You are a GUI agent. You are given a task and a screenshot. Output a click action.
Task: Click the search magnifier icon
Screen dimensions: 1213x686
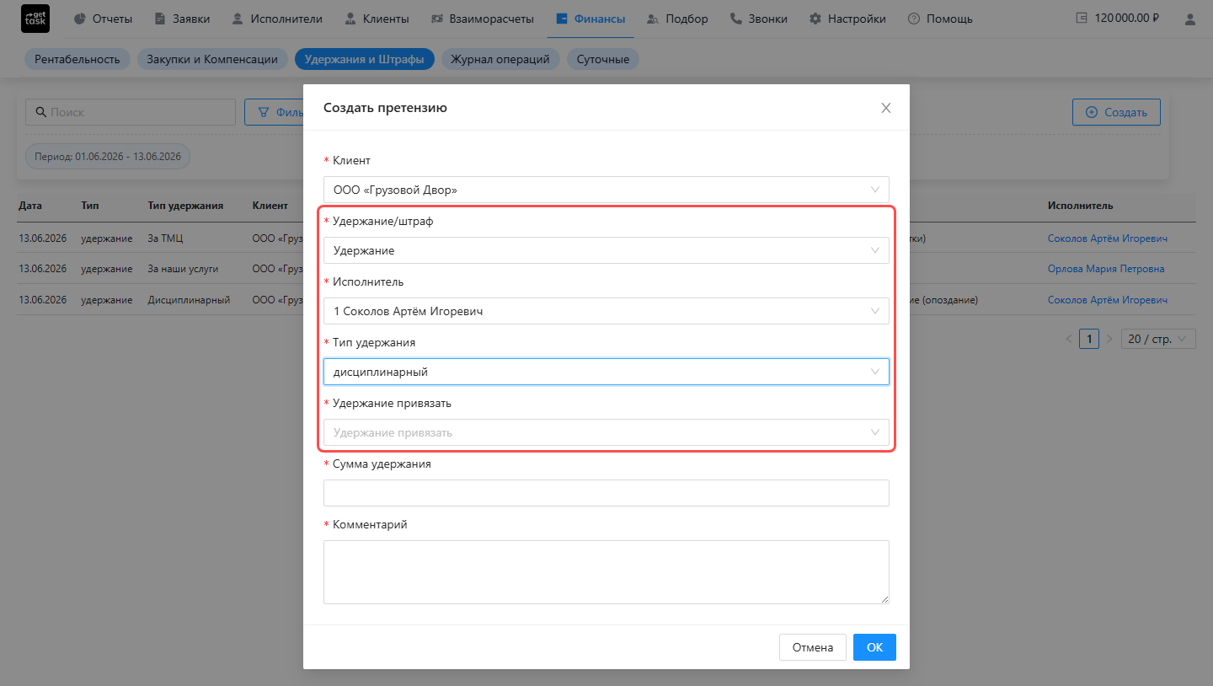(x=40, y=112)
